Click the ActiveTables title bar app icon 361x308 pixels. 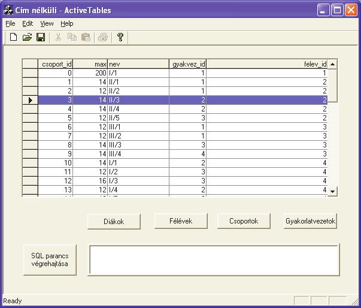click(8, 10)
